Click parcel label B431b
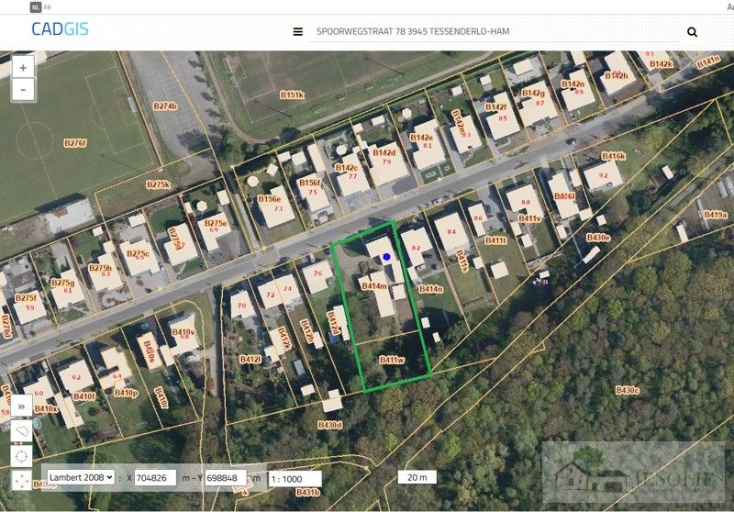 tap(307, 492)
